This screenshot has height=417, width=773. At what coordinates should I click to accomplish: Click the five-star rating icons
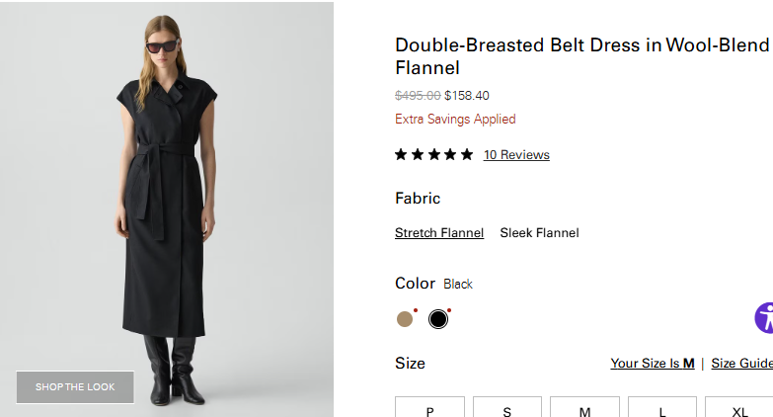(x=433, y=155)
